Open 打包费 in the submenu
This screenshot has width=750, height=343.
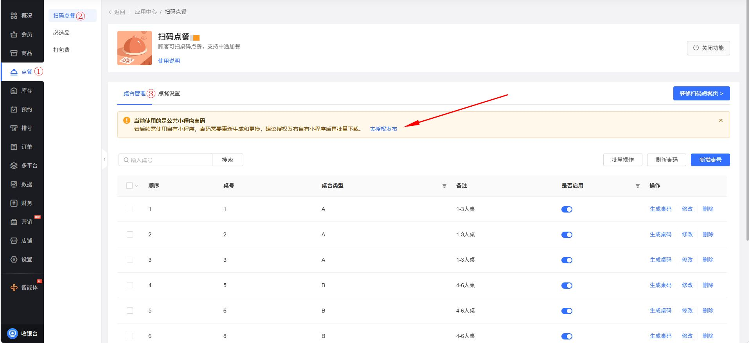point(61,50)
